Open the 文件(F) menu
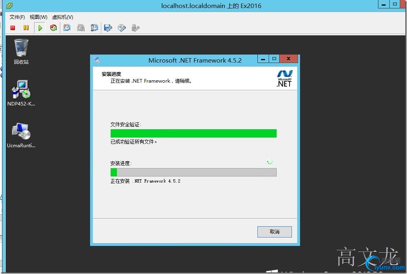 [17, 17]
